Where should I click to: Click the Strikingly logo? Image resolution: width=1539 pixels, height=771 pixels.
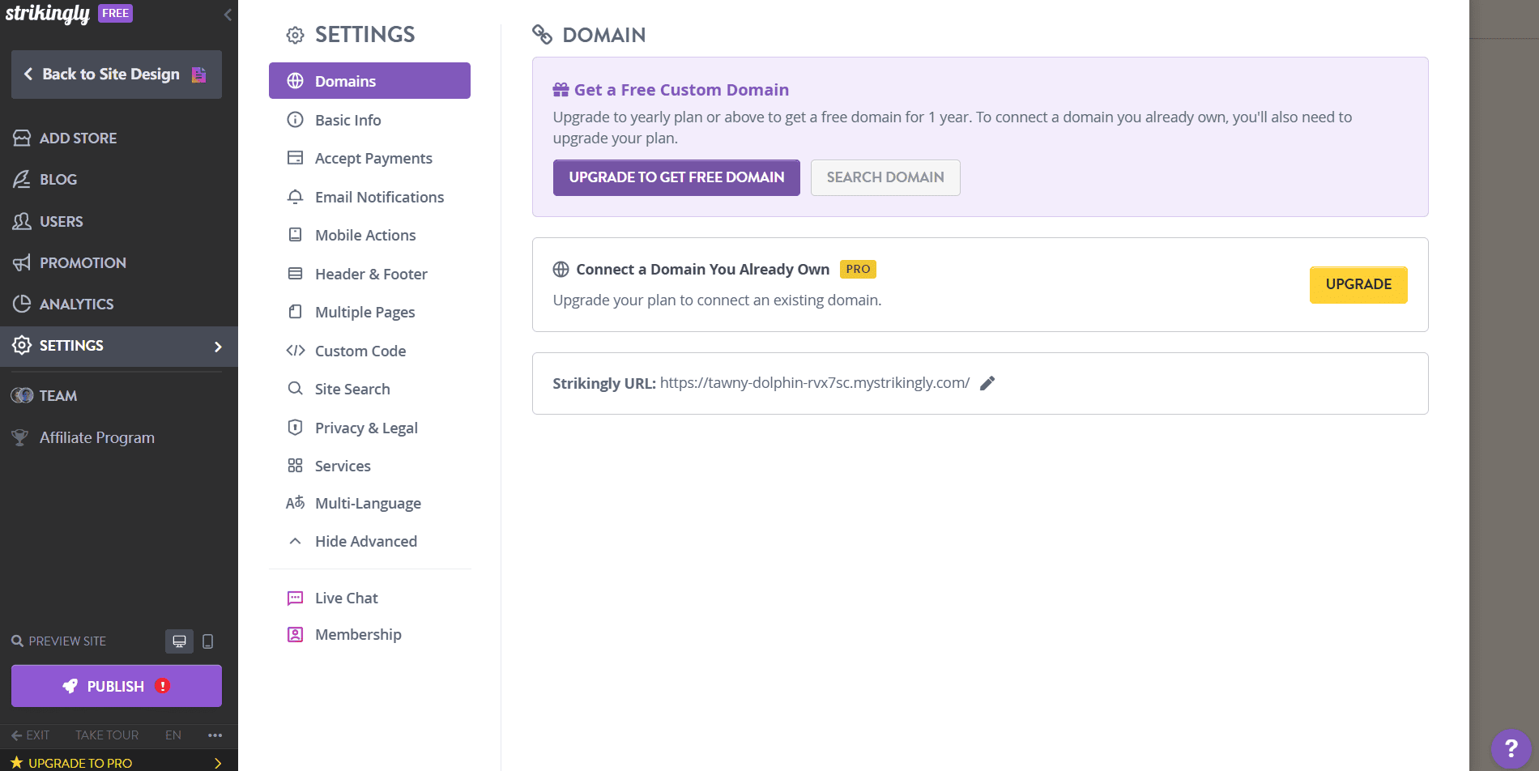pos(48,14)
